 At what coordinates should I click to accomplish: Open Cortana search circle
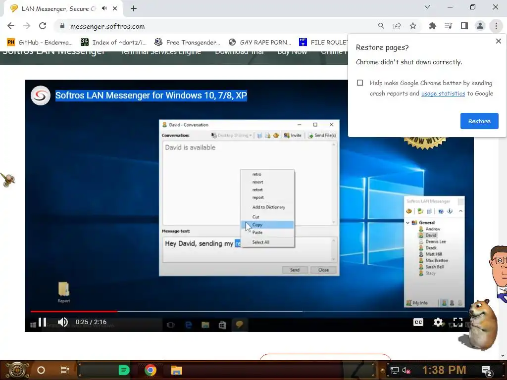(41, 370)
